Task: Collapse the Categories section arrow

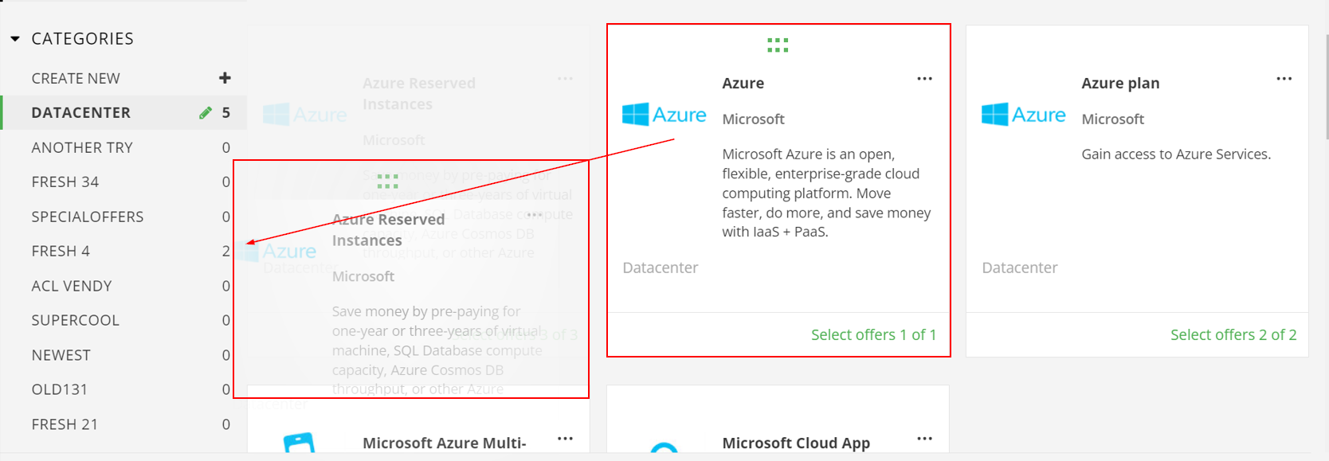Action: click(15, 38)
